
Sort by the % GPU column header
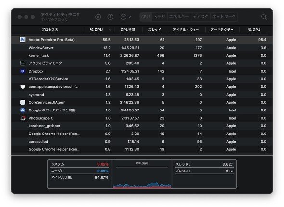[254, 30]
